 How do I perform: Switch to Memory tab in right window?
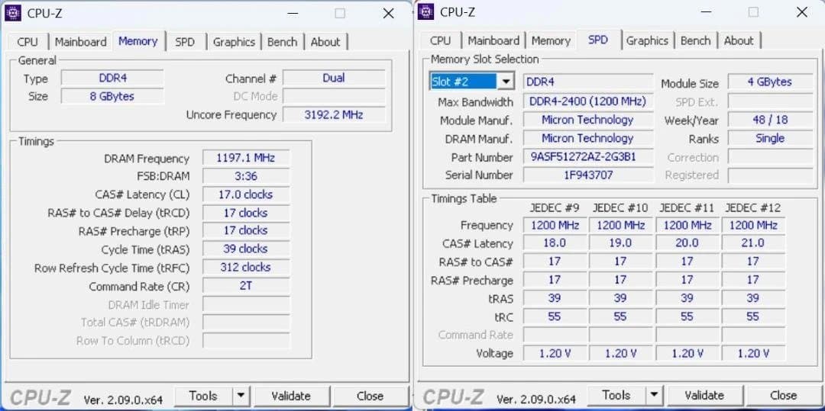[551, 41]
